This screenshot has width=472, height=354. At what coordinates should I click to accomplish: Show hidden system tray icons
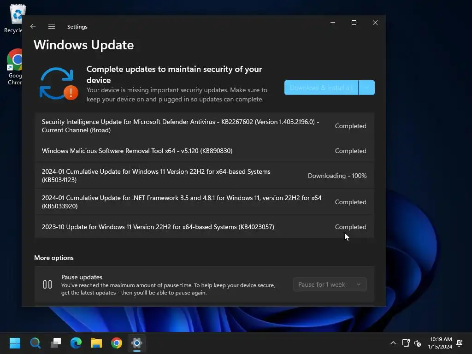pos(393,343)
